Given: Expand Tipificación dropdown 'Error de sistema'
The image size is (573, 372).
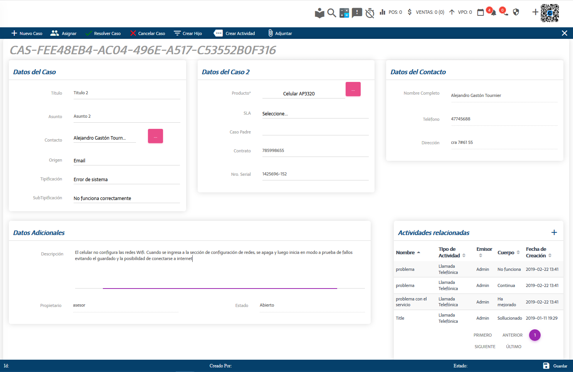Looking at the screenshot, I should pyautogui.click(x=126, y=180).
